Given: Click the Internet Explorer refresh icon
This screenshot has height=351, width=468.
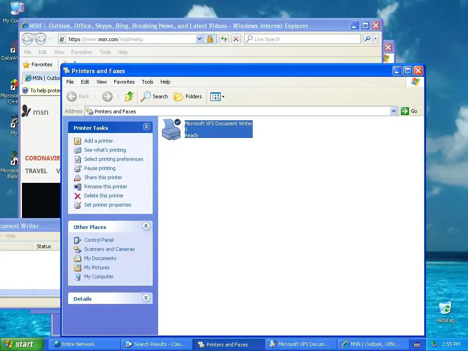Looking at the screenshot, I should click(224, 39).
